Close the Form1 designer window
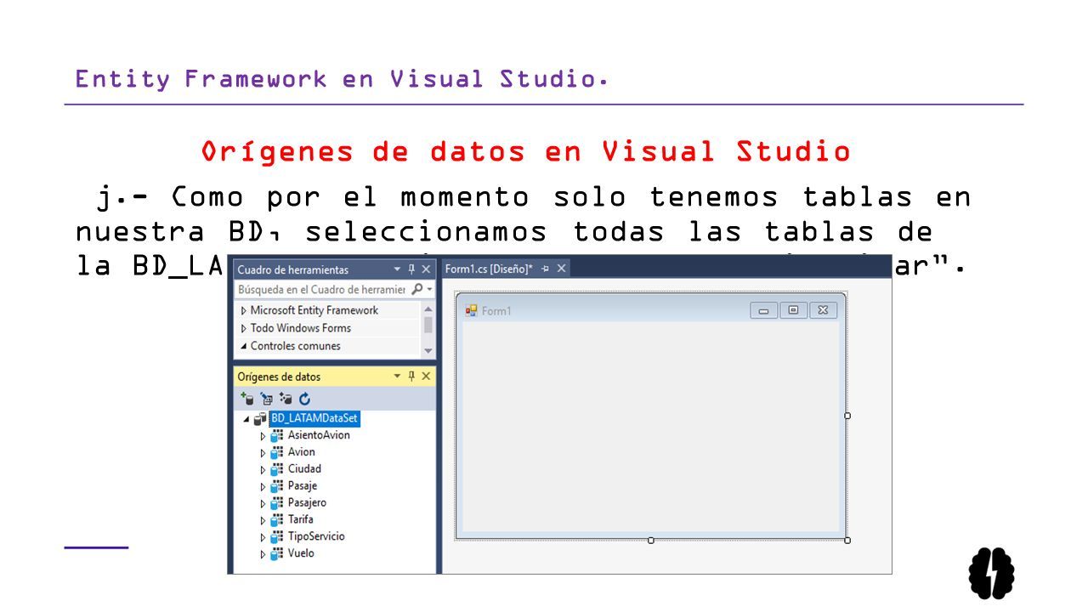The image size is (1088, 612). coord(823,310)
